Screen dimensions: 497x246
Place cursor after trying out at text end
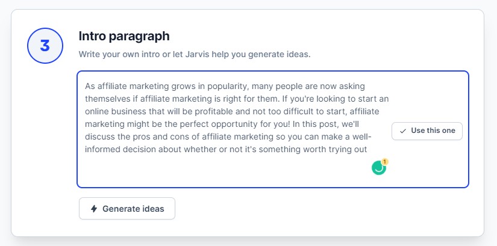pyautogui.click(x=367, y=149)
